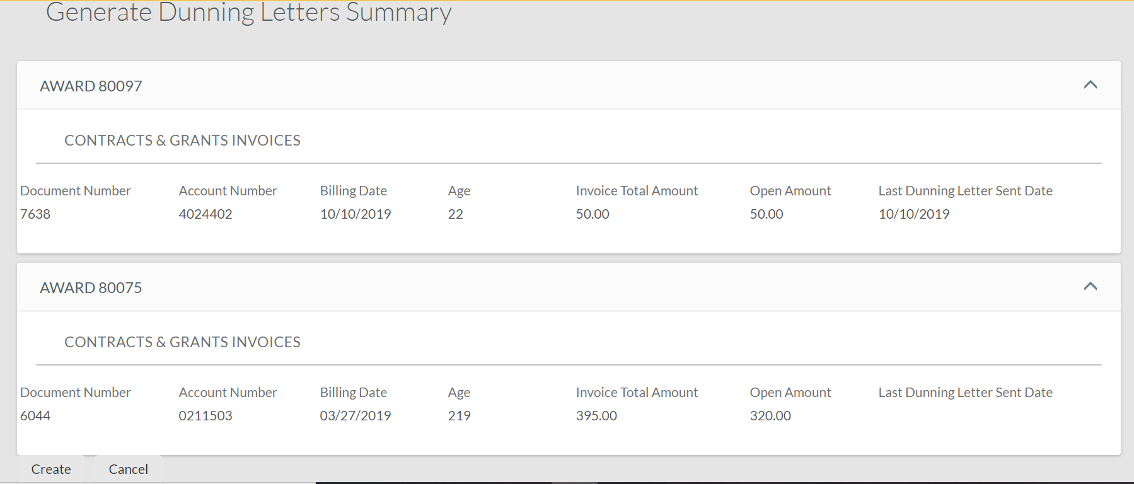This screenshot has height=484, width=1134.
Task: Click age value 219
Action: click(x=460, y=416)
